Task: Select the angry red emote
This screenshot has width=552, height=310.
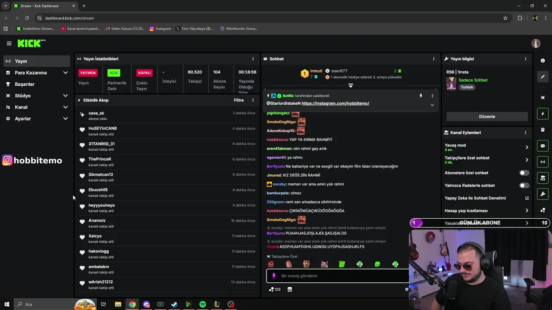Action: 271,264
